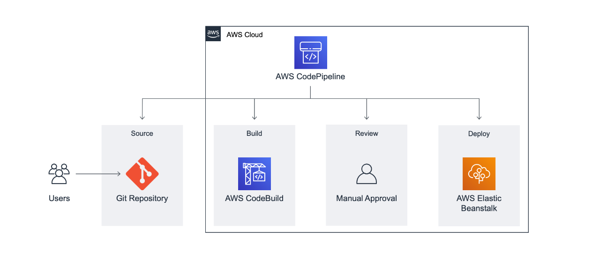
Task: Click the "AWS Cloud" label
Action: pos(245,35)
